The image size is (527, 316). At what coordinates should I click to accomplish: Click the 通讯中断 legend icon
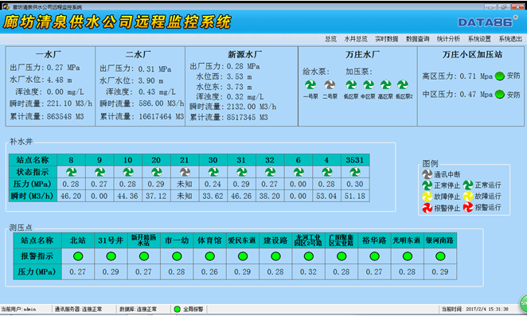click(x=427, y=174)
